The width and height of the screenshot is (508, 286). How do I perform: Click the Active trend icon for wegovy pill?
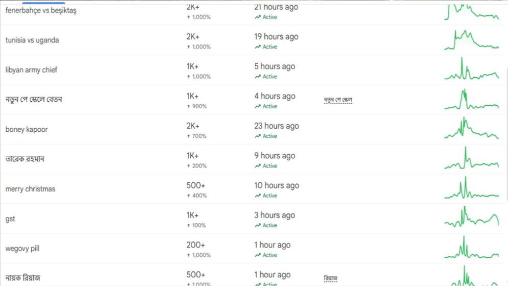click(258, 255)
